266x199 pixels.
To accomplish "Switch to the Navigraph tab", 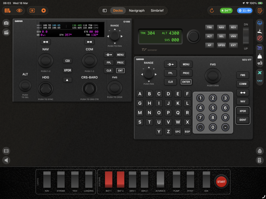I will [x=137, y=11].
